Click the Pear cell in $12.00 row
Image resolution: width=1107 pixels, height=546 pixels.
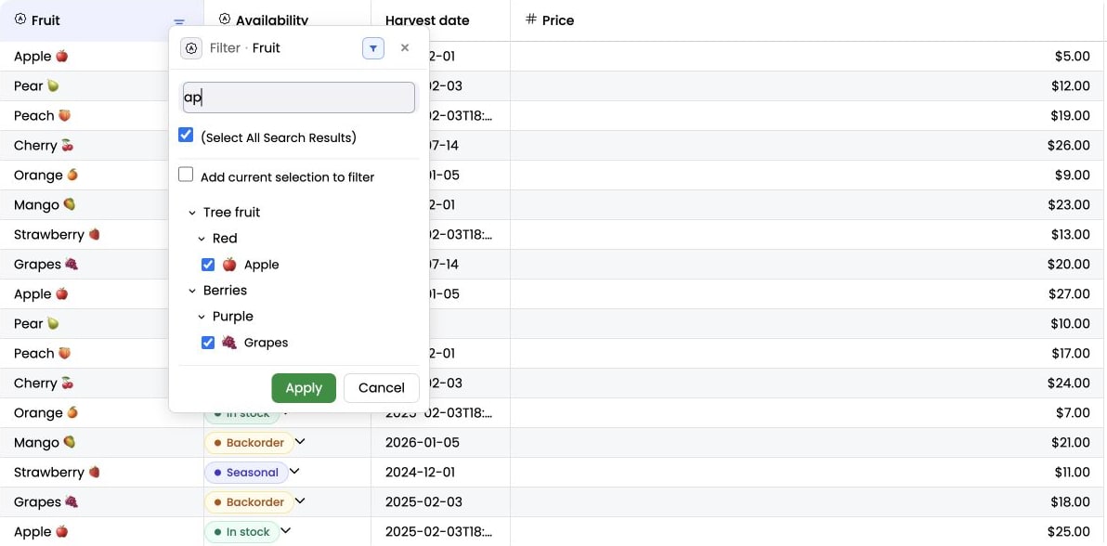pos(101,85)
